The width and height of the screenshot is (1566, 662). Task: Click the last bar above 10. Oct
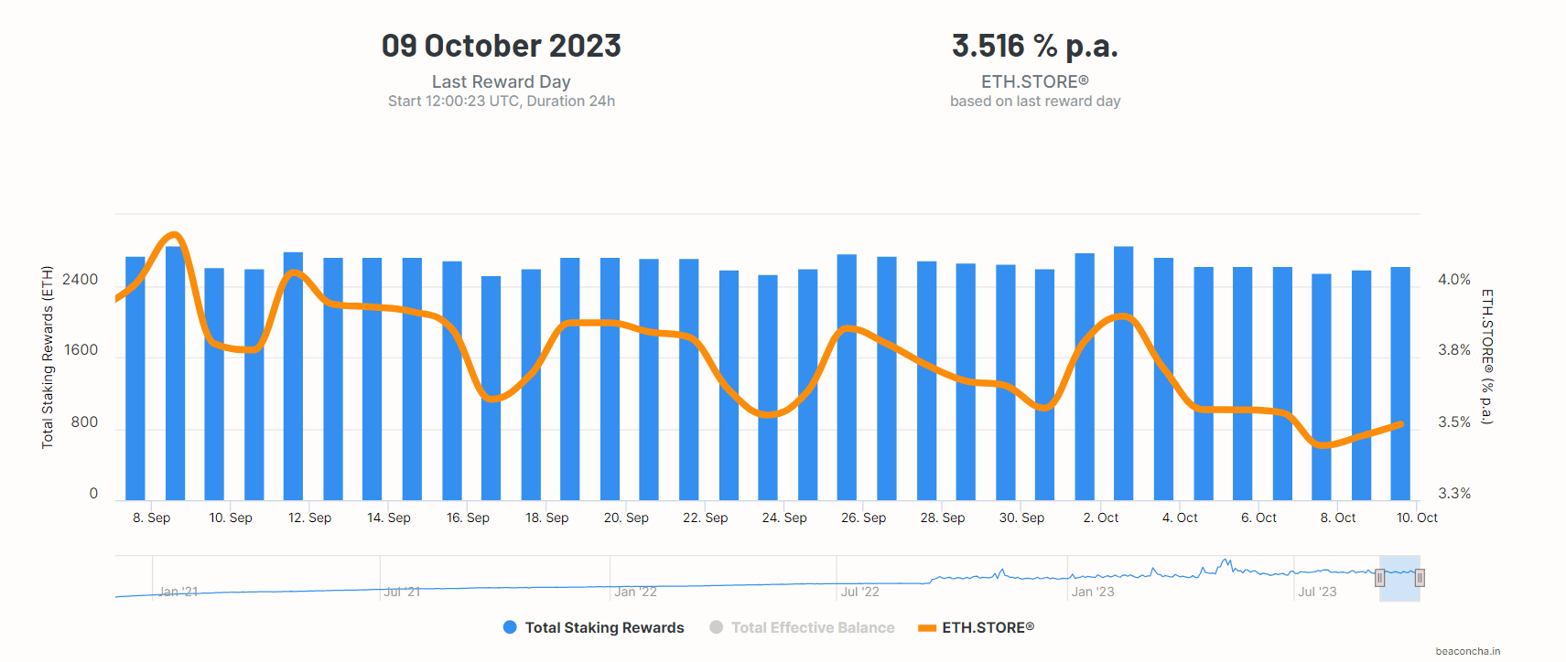pos(1400,384)
